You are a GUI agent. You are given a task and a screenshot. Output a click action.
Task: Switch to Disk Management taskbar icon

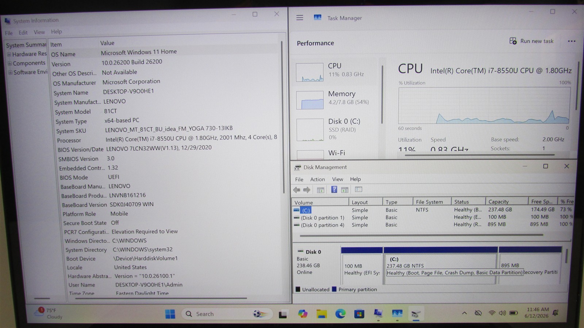coord(416,313)
